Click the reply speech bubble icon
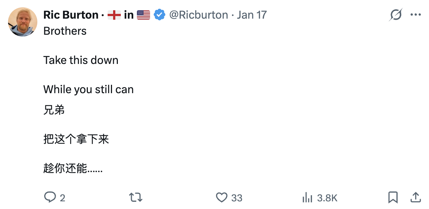 [49, 198]
